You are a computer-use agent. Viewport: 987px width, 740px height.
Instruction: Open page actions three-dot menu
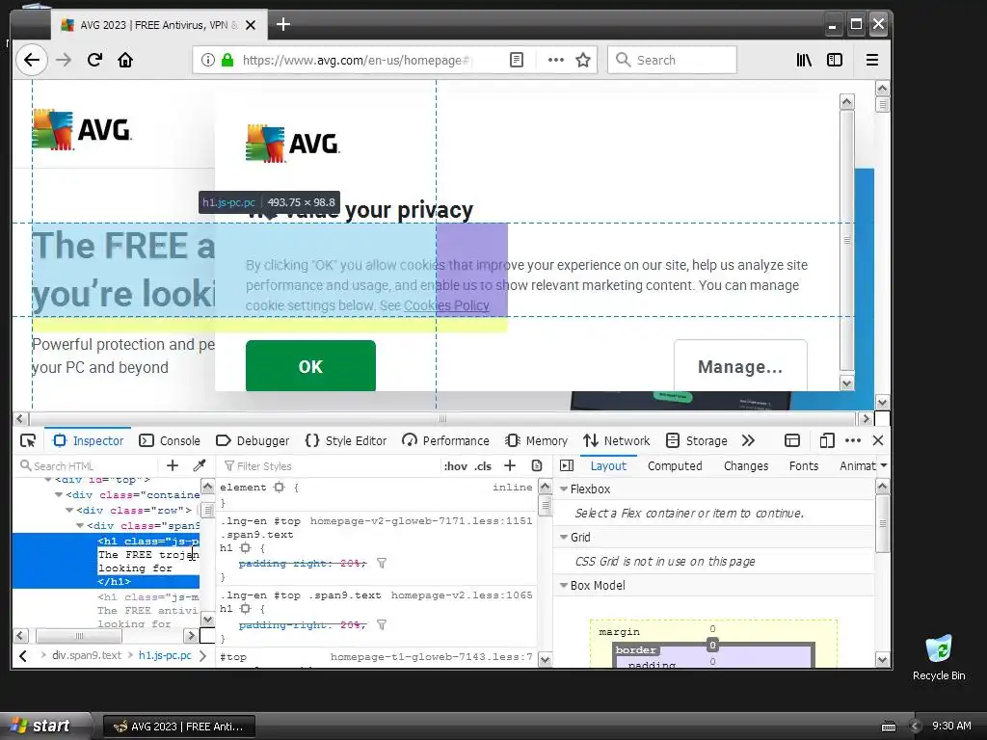coord(556,60)
